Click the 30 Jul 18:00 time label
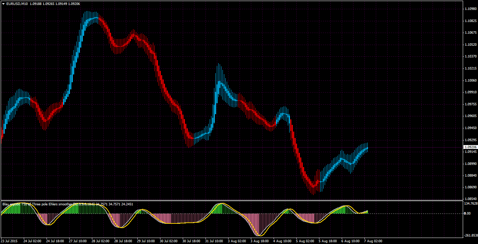 [x=191, y=241]
